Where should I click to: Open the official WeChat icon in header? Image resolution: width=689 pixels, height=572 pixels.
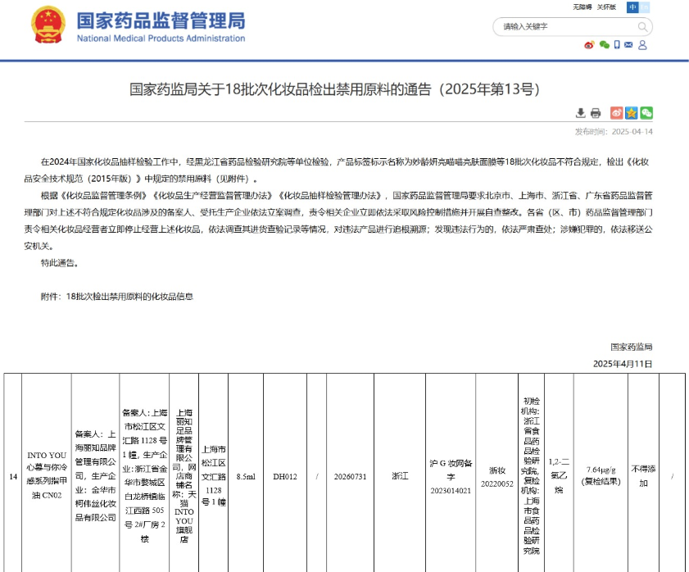(x=604, y=45)
